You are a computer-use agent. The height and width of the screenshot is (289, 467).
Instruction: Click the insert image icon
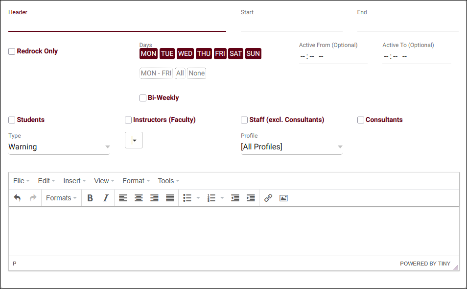coord(283,198)
